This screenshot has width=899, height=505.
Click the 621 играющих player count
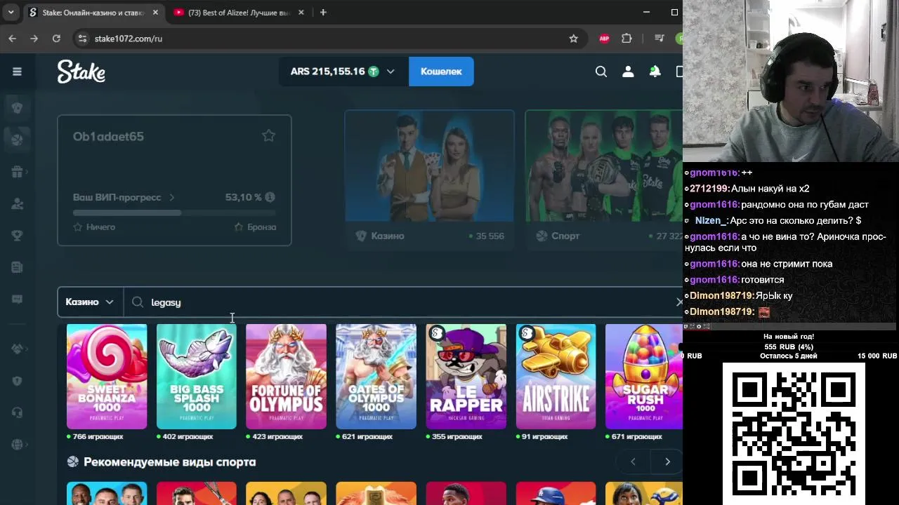(x=367, y=436)
